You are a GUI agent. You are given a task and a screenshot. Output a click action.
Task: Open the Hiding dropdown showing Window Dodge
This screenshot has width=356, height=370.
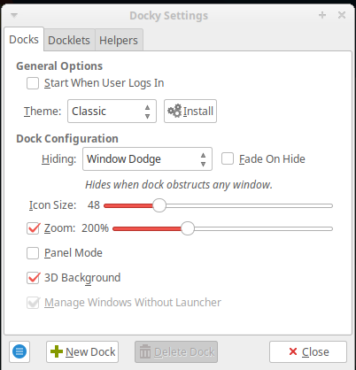[147, 159]
